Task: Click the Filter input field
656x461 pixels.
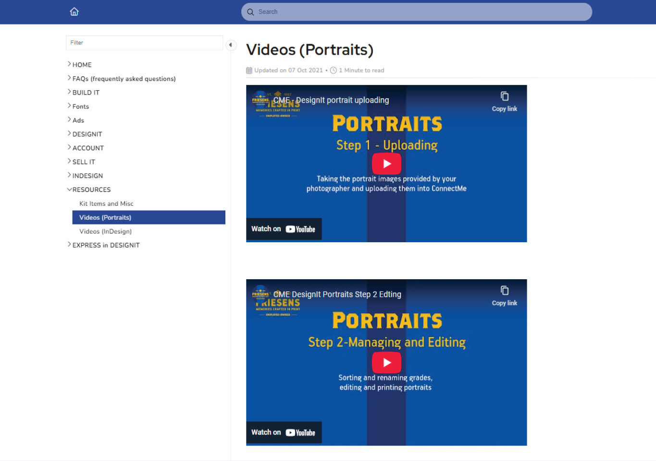Action: [x=144, y=43]
